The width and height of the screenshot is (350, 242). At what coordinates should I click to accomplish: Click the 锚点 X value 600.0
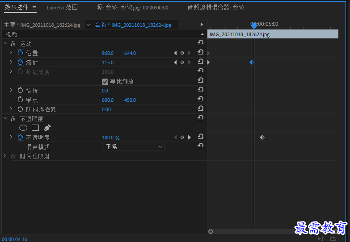point(108,100)
